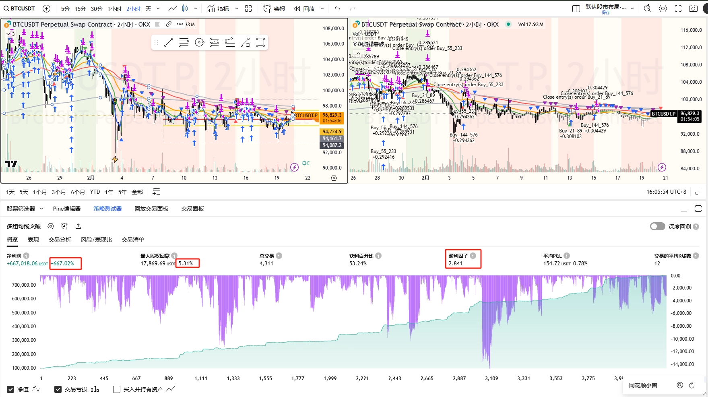Open the 交易分析 tab

click(60, 240)
